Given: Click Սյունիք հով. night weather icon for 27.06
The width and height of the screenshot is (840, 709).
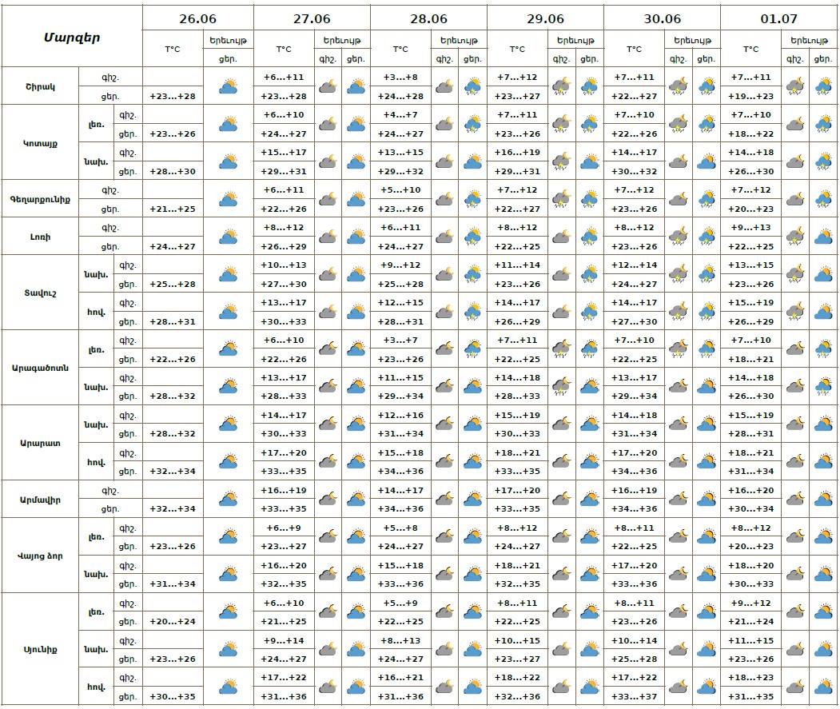Looking at the screenshot, I should point(328,687).
